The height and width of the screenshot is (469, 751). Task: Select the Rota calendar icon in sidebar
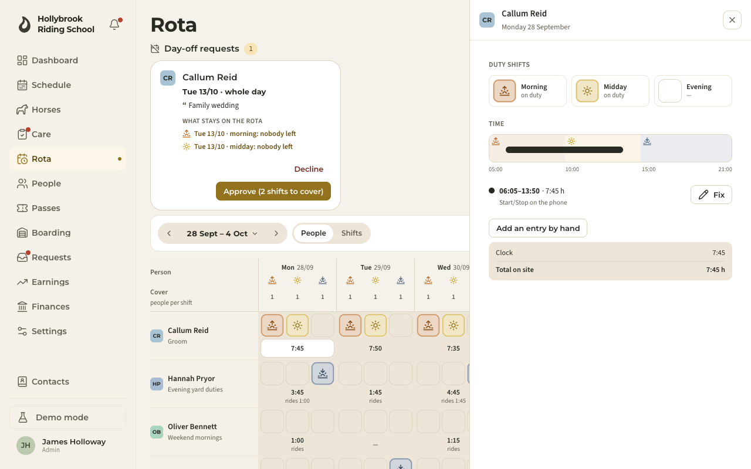pos(22,159)
